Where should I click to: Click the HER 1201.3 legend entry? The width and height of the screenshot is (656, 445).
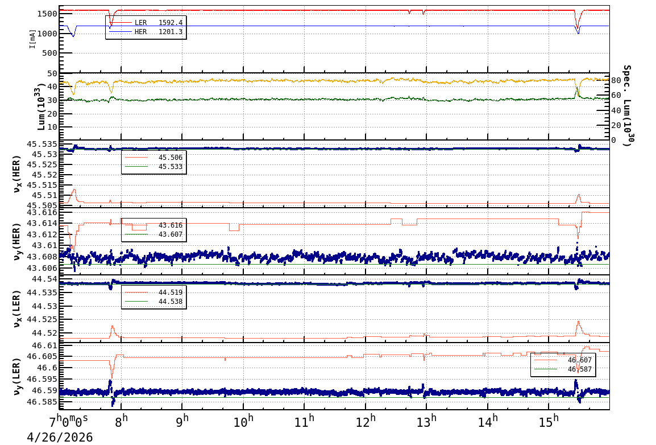point(146,32)
